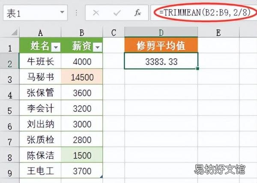The height and width of the screenshot is (183, 257).
Task: Select row 4 header
Action: tap(10, 92)
